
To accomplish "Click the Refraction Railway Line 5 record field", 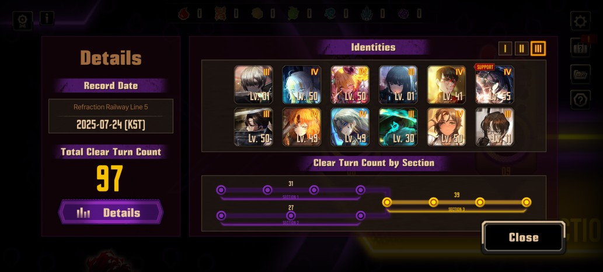I will (111, 116).
